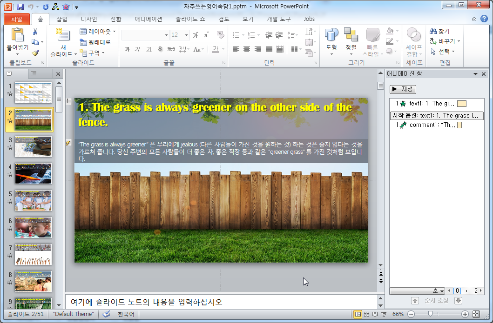The height and width of the screenshot is (323, 493).
Task: Click the comment1 animation timing bar
Action: (x=459, y=125)
